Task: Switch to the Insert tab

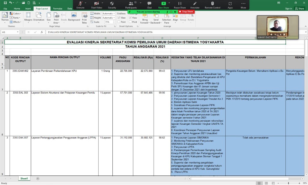Action: tap(28, 9)
